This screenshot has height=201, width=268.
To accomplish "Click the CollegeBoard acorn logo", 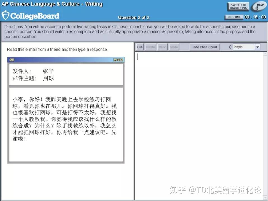I will pos(5,15).
